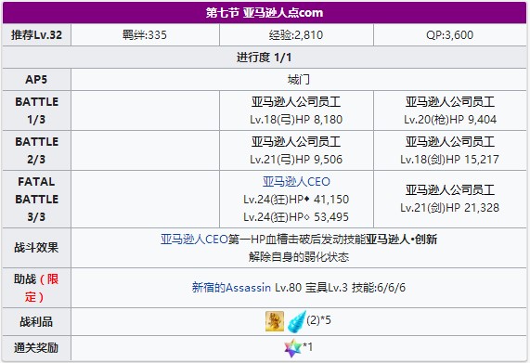Screen dimensions: 530x363
Task: Click the FATAL BATTLE 3/3 label
Action: coord(36,199)
